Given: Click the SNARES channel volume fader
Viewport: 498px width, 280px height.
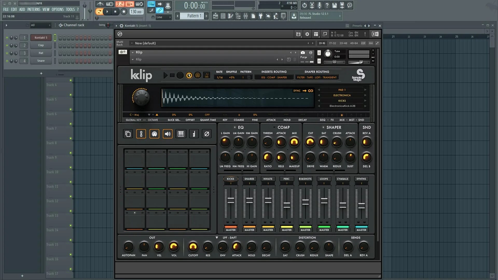Looking at the screenshot, I should [x=249, y=200].
